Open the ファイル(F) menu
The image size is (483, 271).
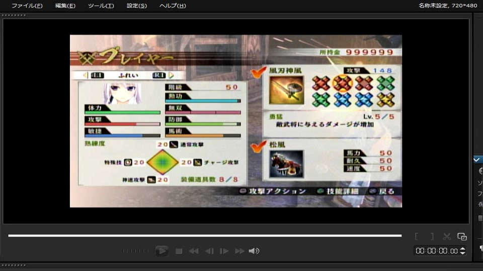(27, 6)
